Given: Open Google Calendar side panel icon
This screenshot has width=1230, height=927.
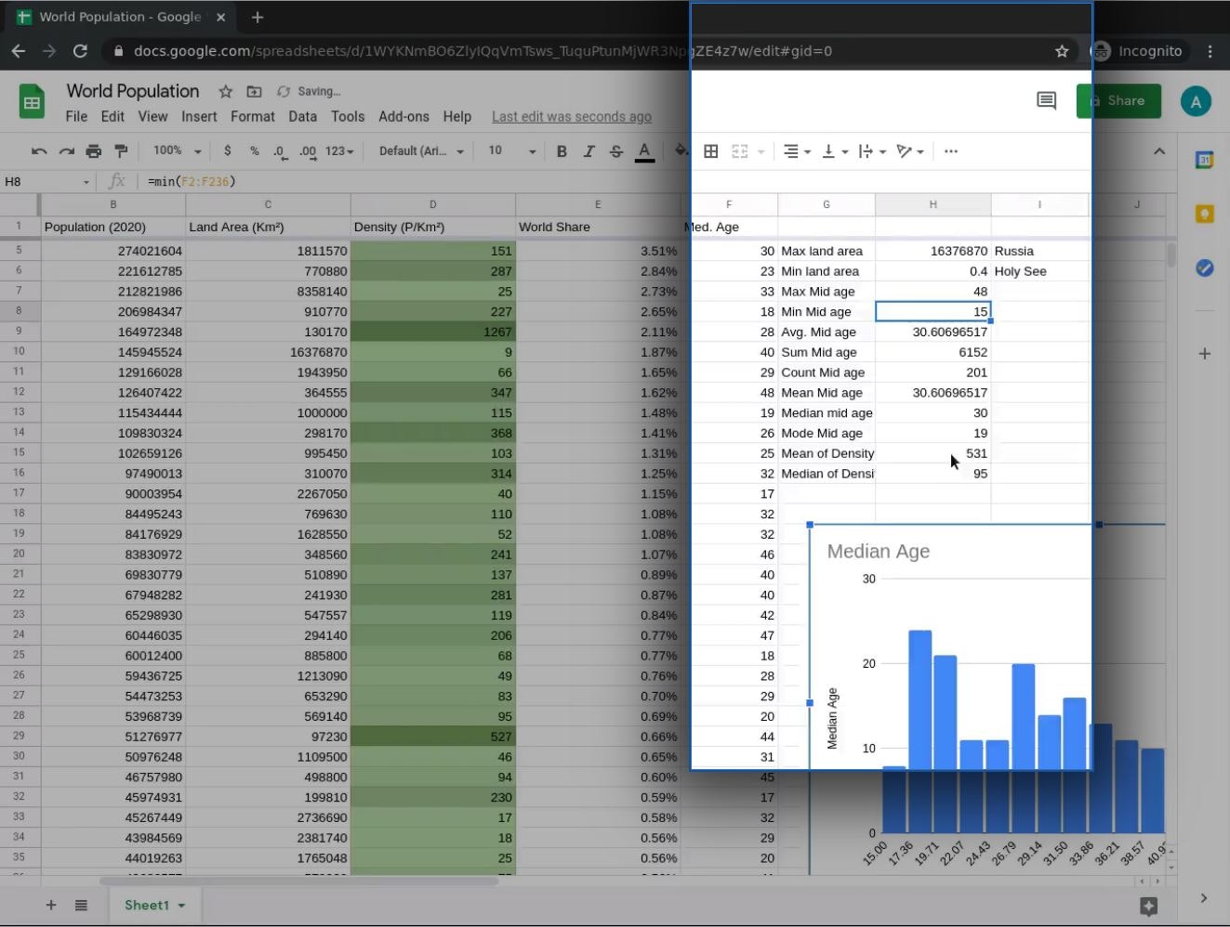Looking at the screenshot, I should click(1204, 161).
